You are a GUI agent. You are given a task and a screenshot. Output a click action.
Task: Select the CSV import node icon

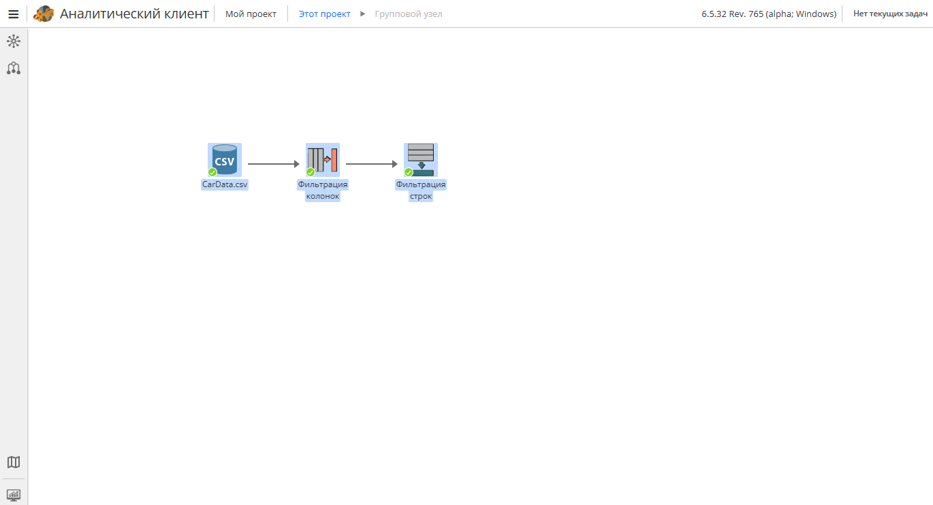click(x=225, y=159)
